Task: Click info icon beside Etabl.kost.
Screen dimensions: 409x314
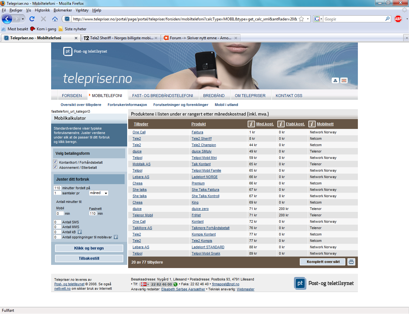Action: (281, 124)
